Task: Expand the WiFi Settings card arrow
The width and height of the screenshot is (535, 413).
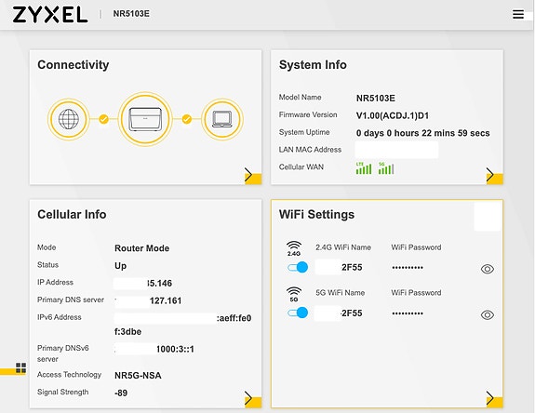Action: [494, 399]
